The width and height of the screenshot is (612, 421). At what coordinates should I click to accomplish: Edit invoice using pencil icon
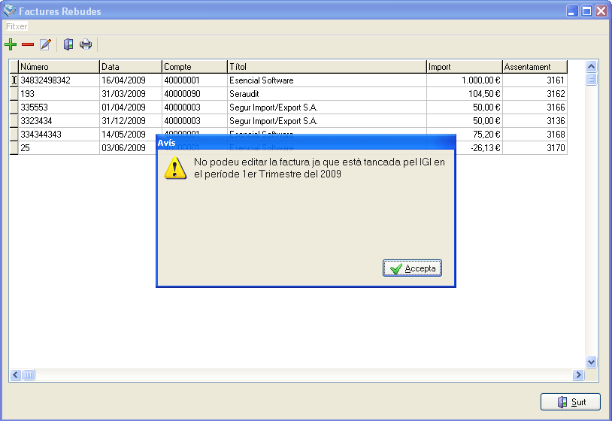(45, 44)
